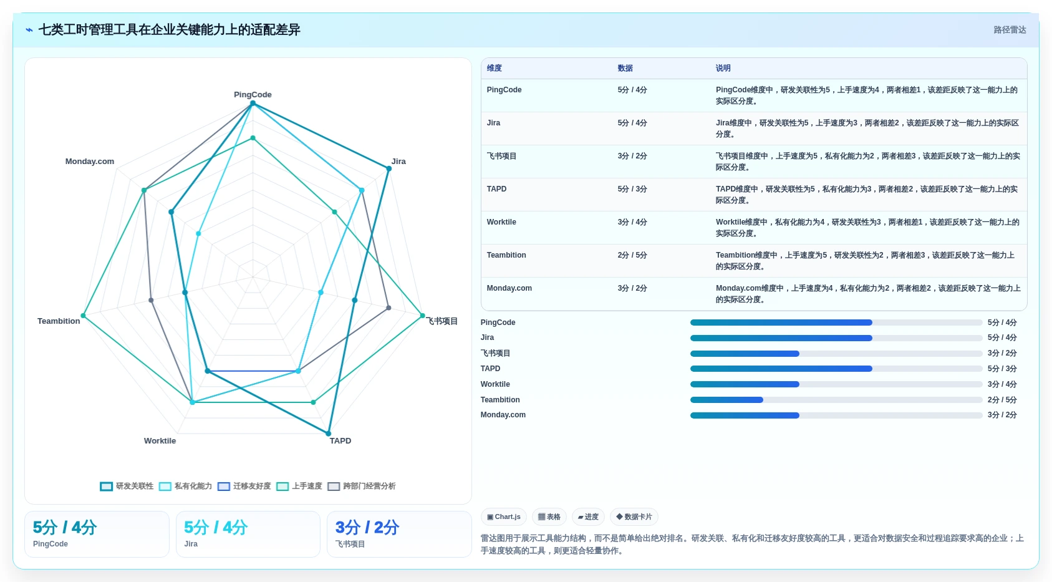The image size is (1052, 582).
Task: Click the 数据卡片 tag
Action: click(634, 517)
